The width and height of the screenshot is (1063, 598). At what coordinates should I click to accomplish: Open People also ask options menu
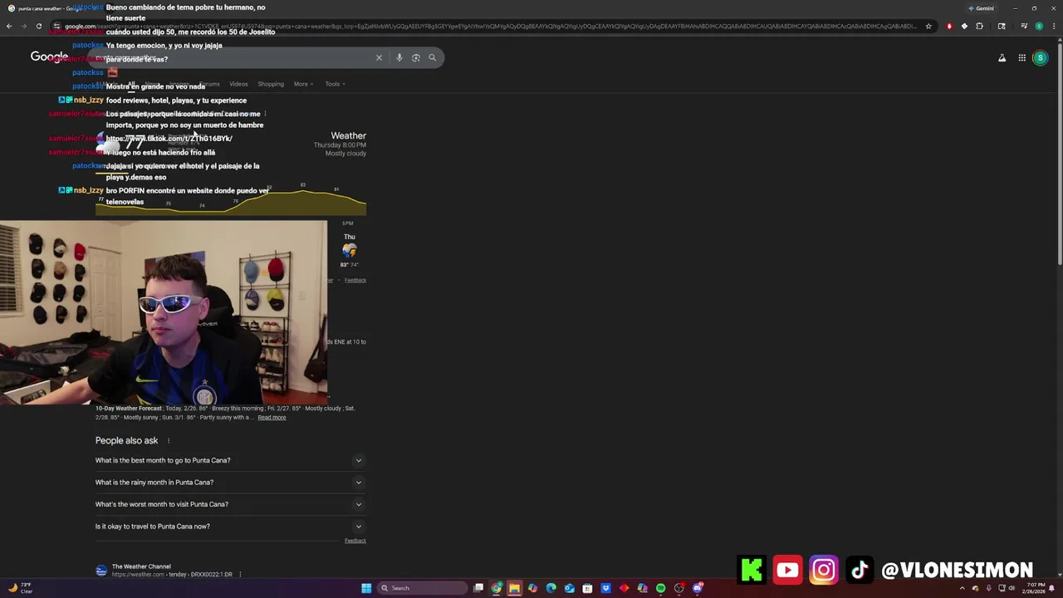click(x=169, y=441)
